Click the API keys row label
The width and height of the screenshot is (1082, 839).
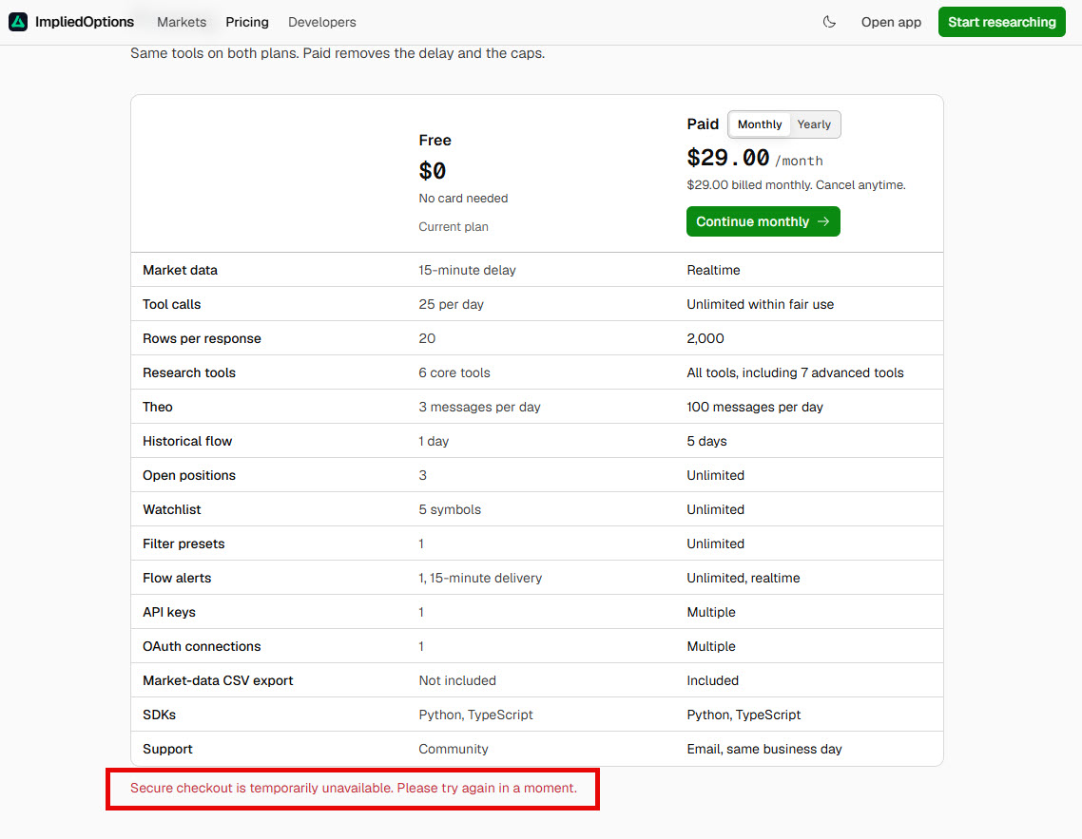point(169,612)
